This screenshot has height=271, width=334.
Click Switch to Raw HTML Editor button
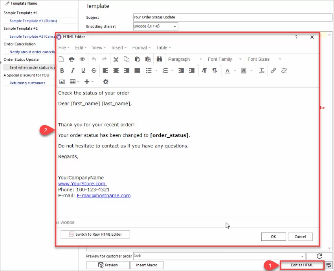pos(95,234)
